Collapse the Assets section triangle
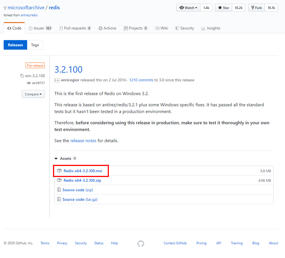 point(56,159)
